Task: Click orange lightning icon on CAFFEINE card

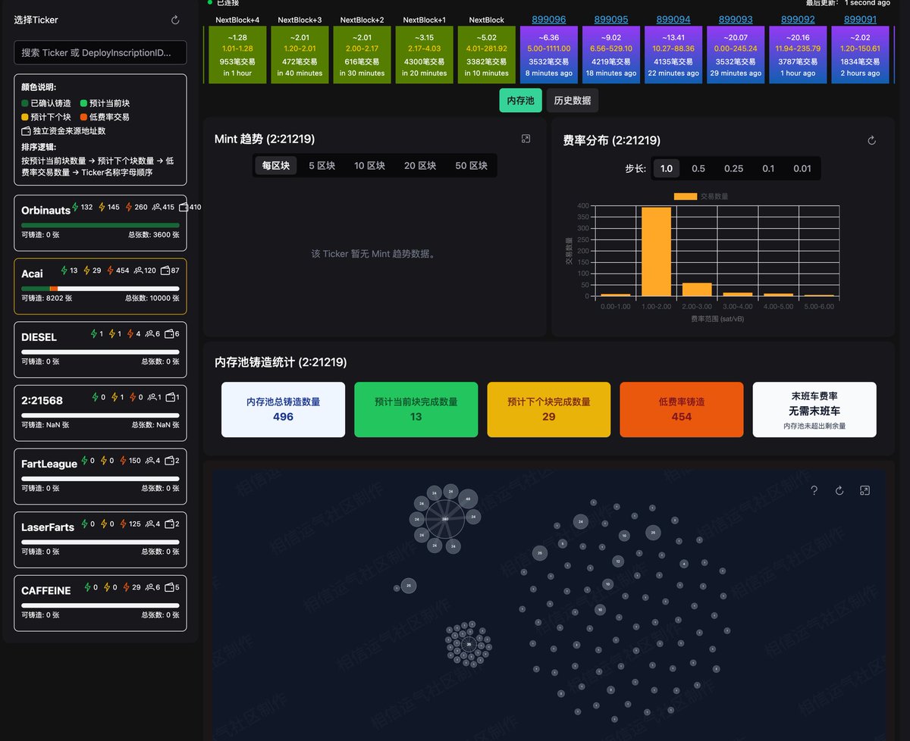Action: [x=126, y=587]
